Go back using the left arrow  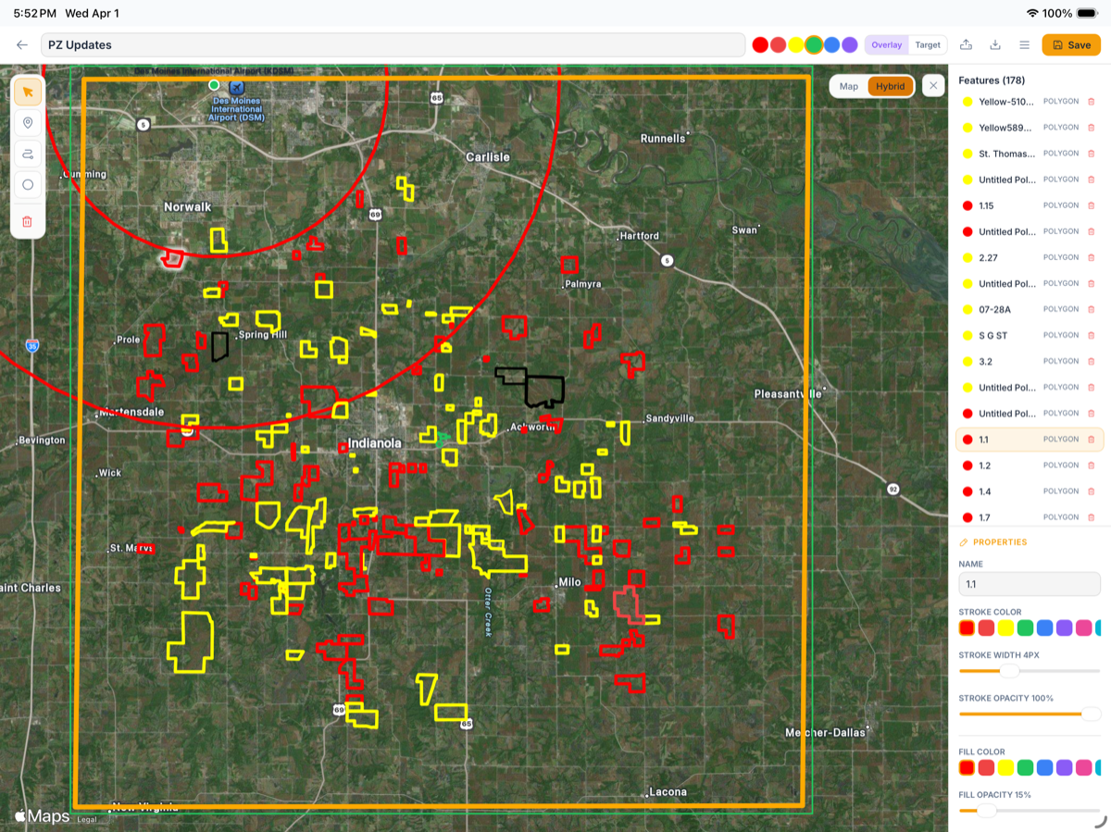pos(22,44)
